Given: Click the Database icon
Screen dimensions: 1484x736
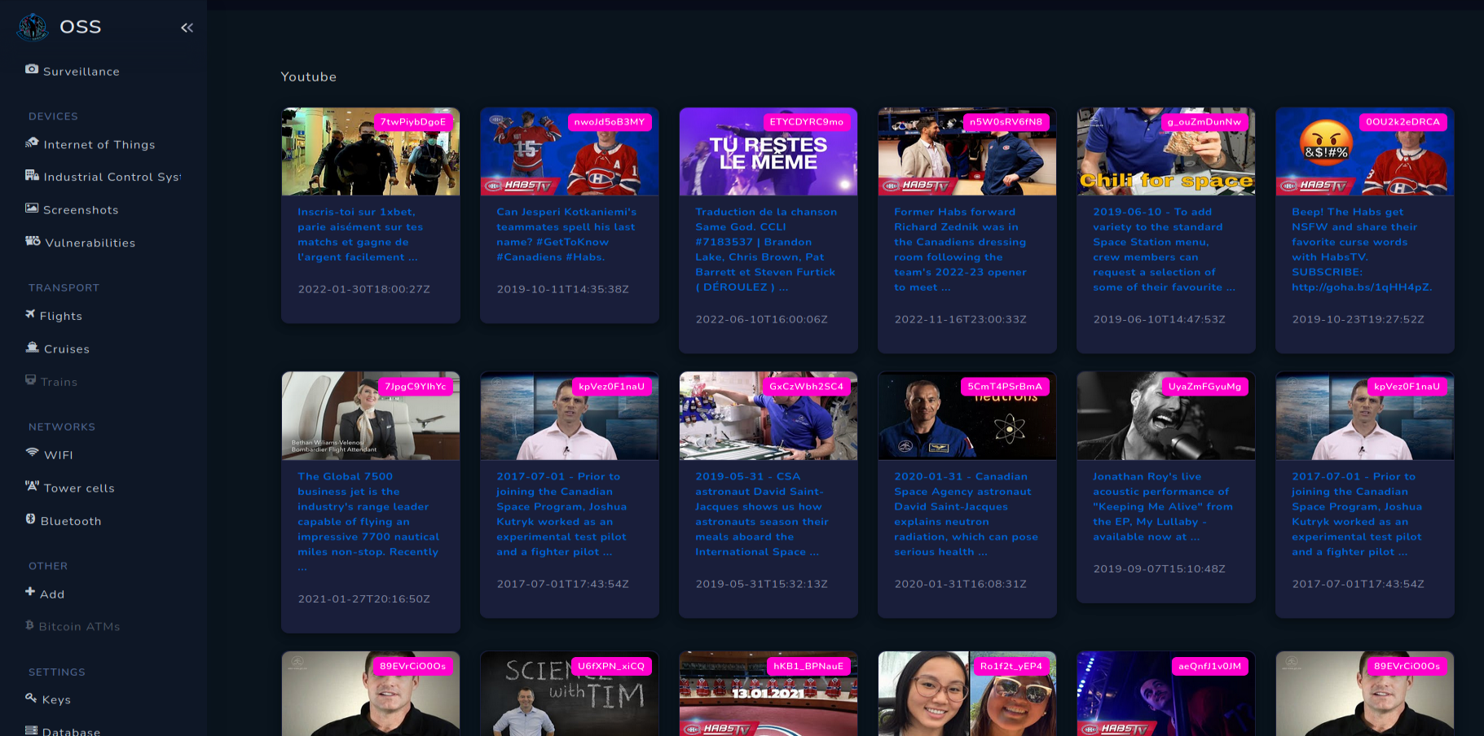Looking at the screenshot, I should tap(31, 730).
